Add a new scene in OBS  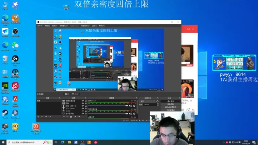coord(38,117)
